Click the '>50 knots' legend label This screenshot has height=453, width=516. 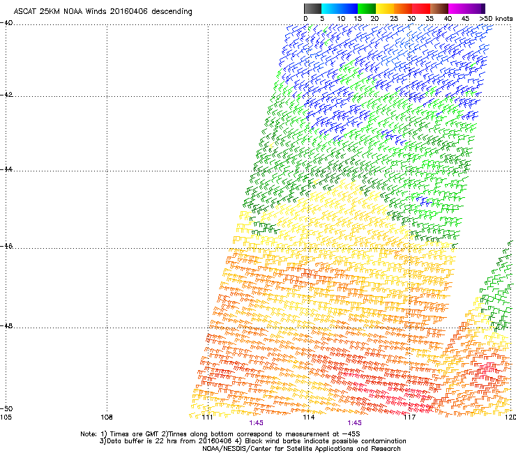click(x=496, y=18)
